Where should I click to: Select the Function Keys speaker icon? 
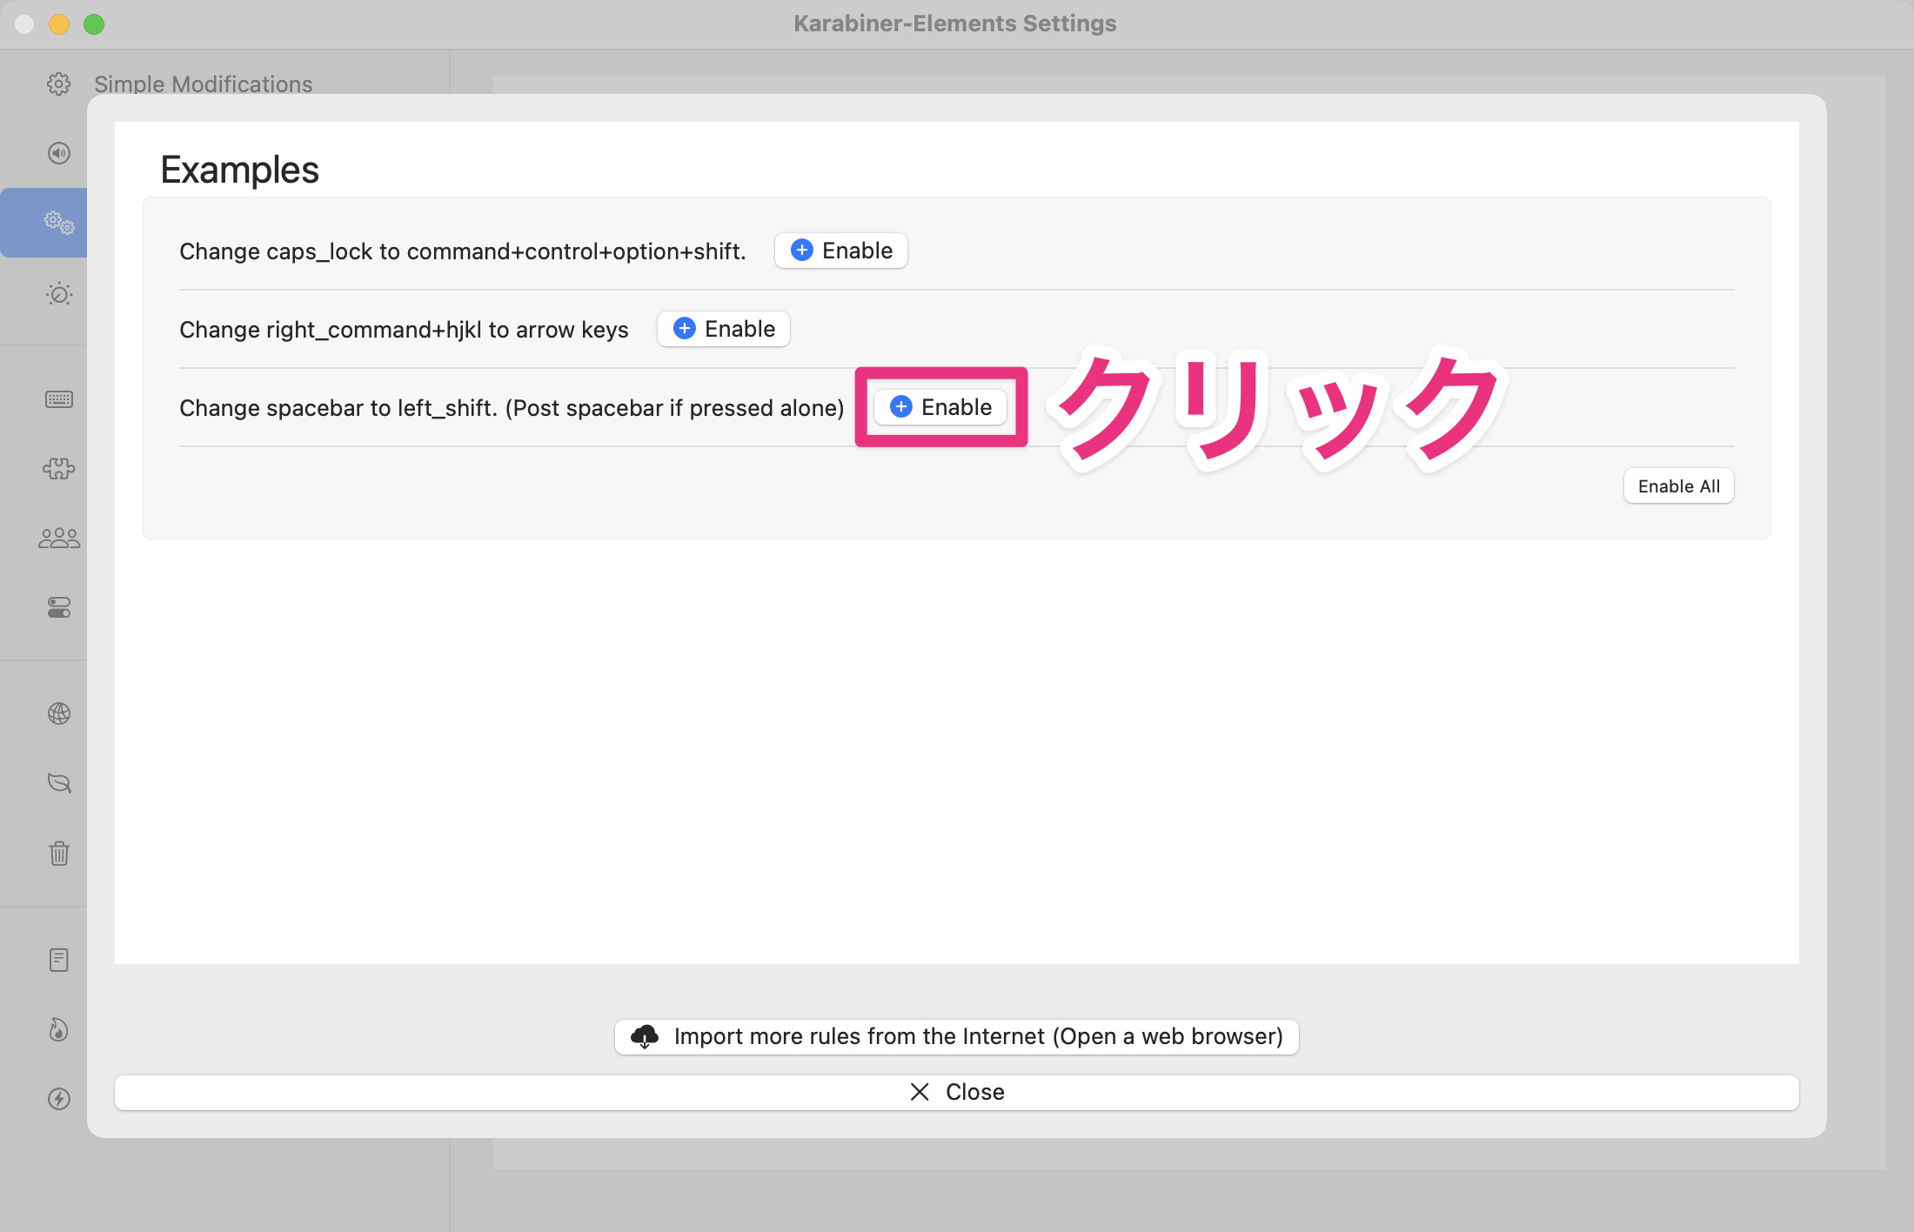coord(58,153)
